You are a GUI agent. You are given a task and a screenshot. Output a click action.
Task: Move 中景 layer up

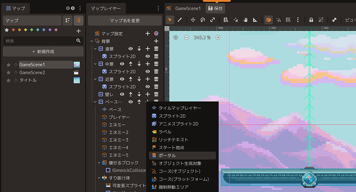(x=131, y=64)
